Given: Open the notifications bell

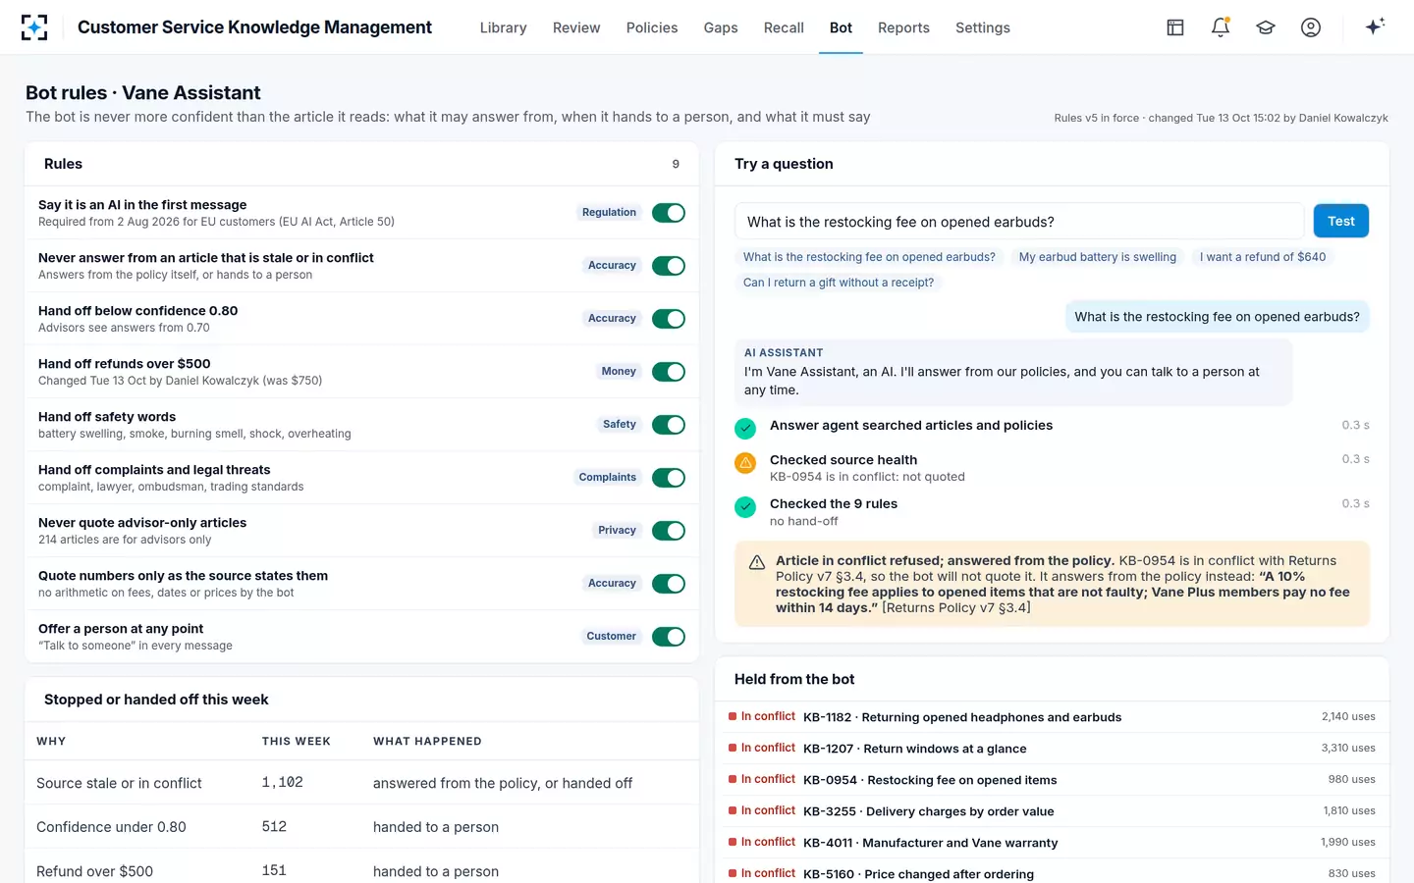Looking at the screenshot, I should pyautogui.click(x=1221, y=27).
